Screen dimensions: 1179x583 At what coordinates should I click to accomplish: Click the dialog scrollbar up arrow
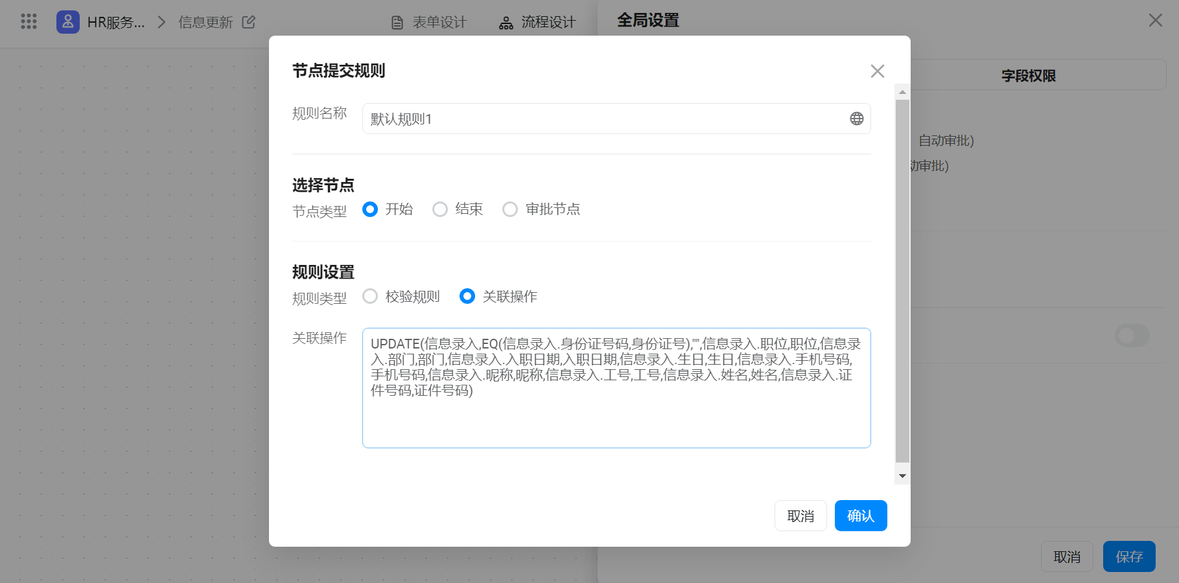[902, 92]
